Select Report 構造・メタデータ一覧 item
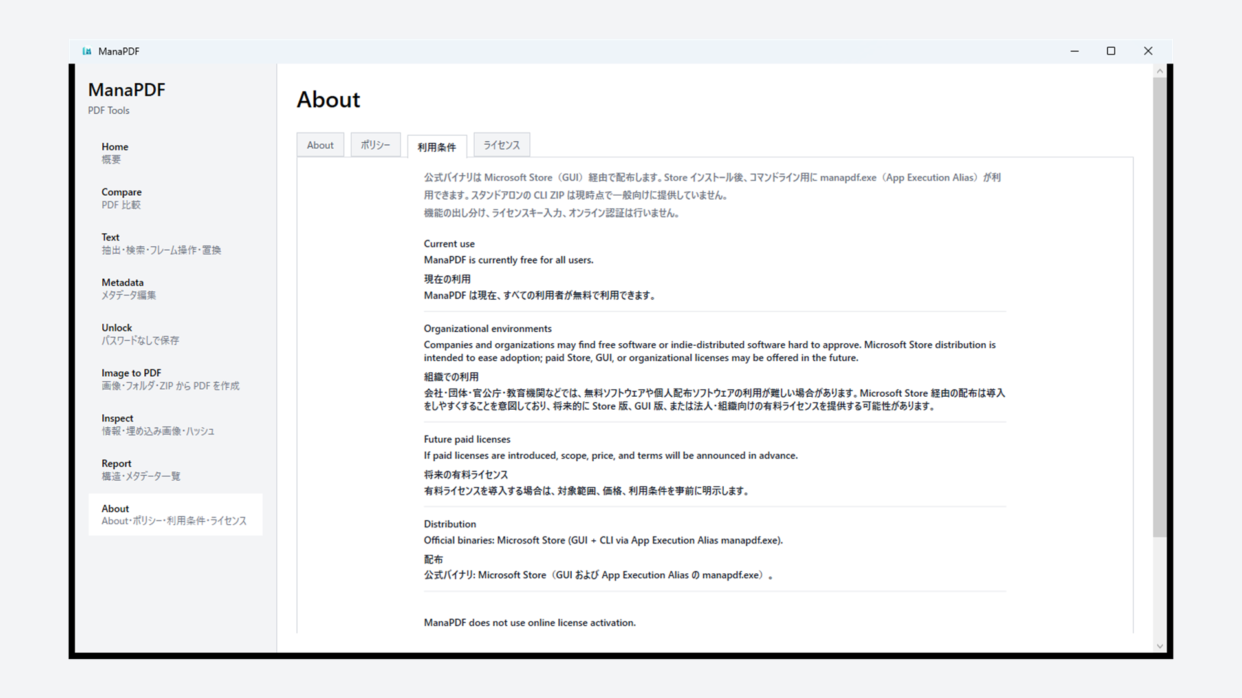This screenshot has width=1242, height=698. pos(175,470)
